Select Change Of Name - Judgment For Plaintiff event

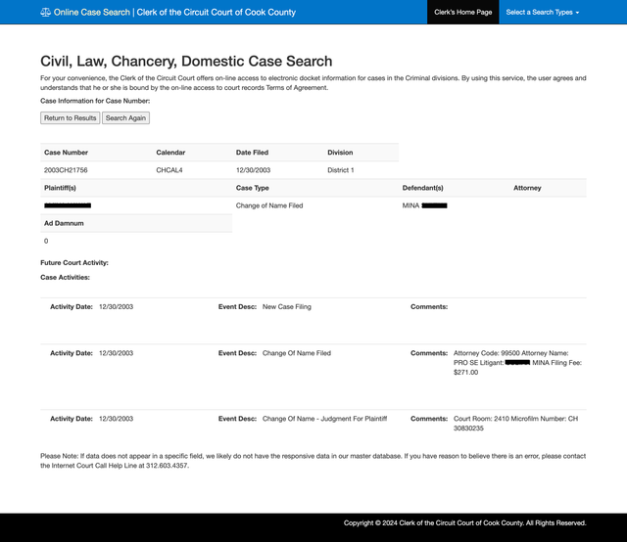tap(324, 419)
